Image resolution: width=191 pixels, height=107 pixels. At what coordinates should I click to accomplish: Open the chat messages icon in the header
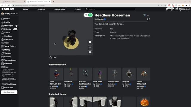(176, 9)
